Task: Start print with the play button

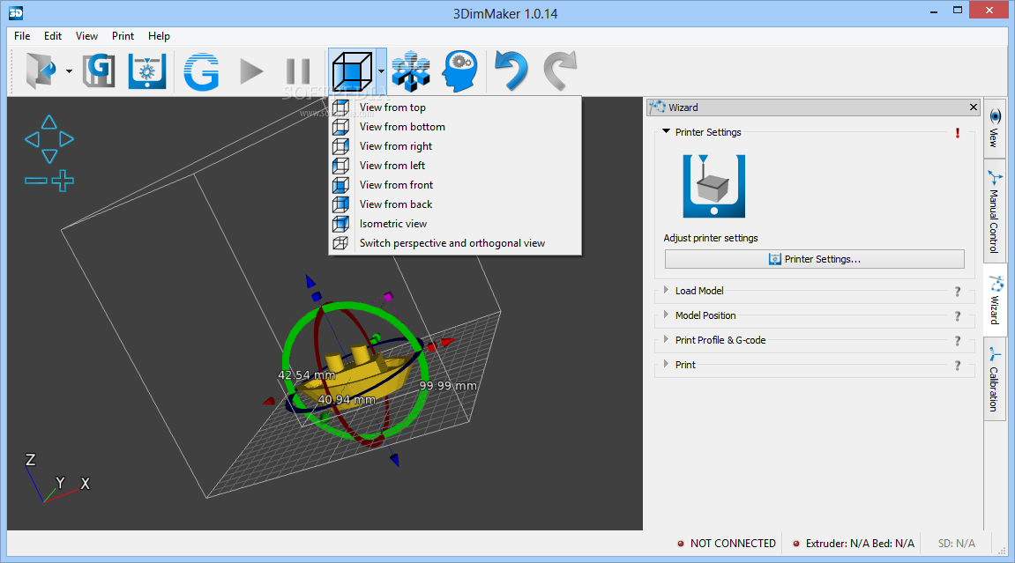Action: (x=251, y=71)
